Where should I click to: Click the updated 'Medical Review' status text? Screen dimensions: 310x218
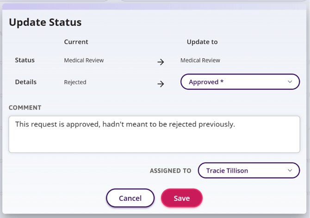pos(200,60)
